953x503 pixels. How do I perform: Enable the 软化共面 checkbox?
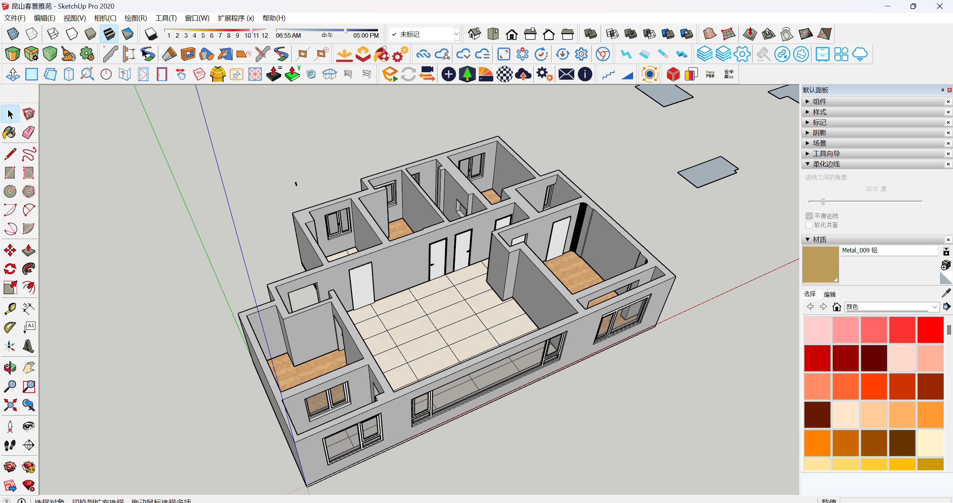[809, 225]
